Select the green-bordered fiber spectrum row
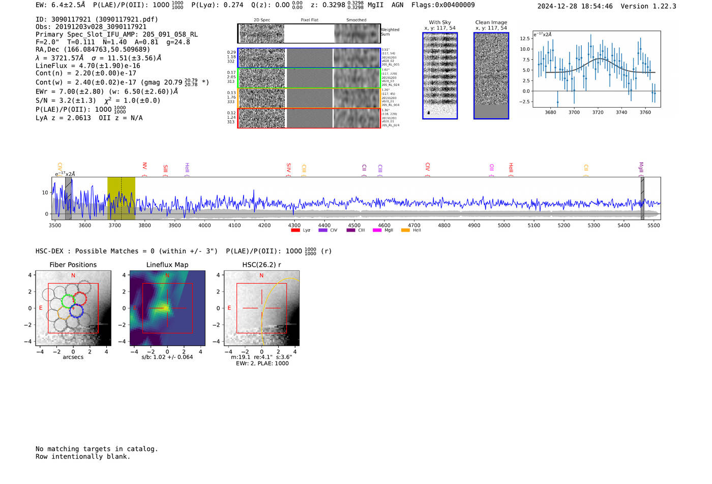 coord(309,78)
